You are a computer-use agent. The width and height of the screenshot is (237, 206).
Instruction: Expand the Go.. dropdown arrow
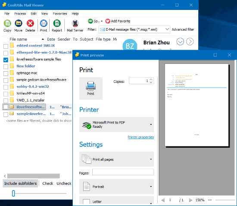click(102, 21)
